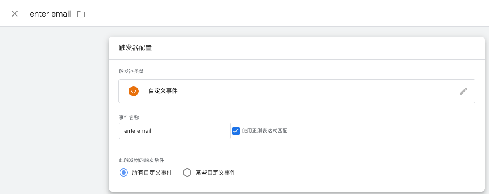
Task: Click the 此触发器的触发条件 section label
Action: point(141,160)
